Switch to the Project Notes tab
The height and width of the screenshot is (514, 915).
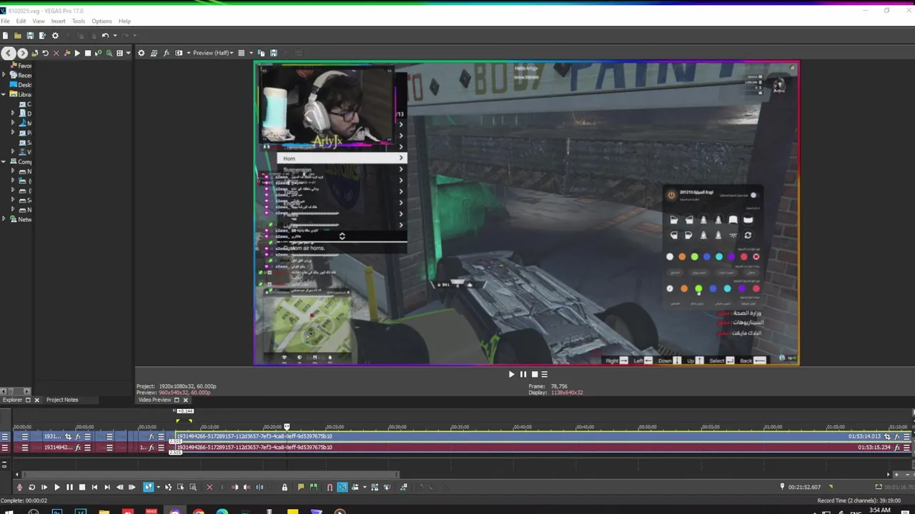(x=62, y=400)
